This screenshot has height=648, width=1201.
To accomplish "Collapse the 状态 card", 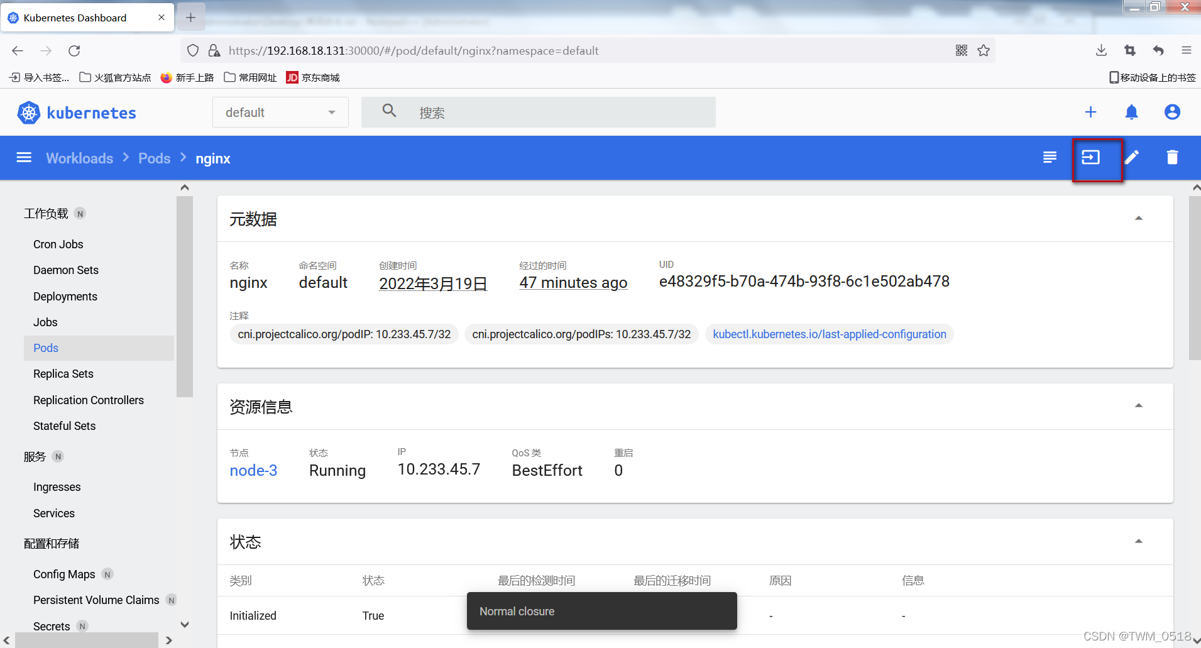I will [x=1138, y=542].
